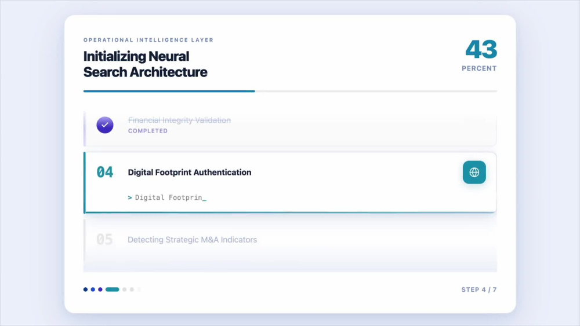Screen dimensions: 580x326
Task: Click the struck-through Financial Integrity Validation text
Action: pos(179,120)
